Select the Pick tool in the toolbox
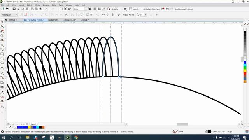The image size is (249, 140). click(2, 21)
